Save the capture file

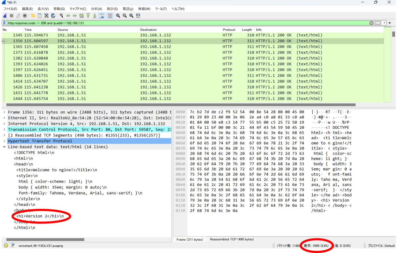[x=40, y=16]
